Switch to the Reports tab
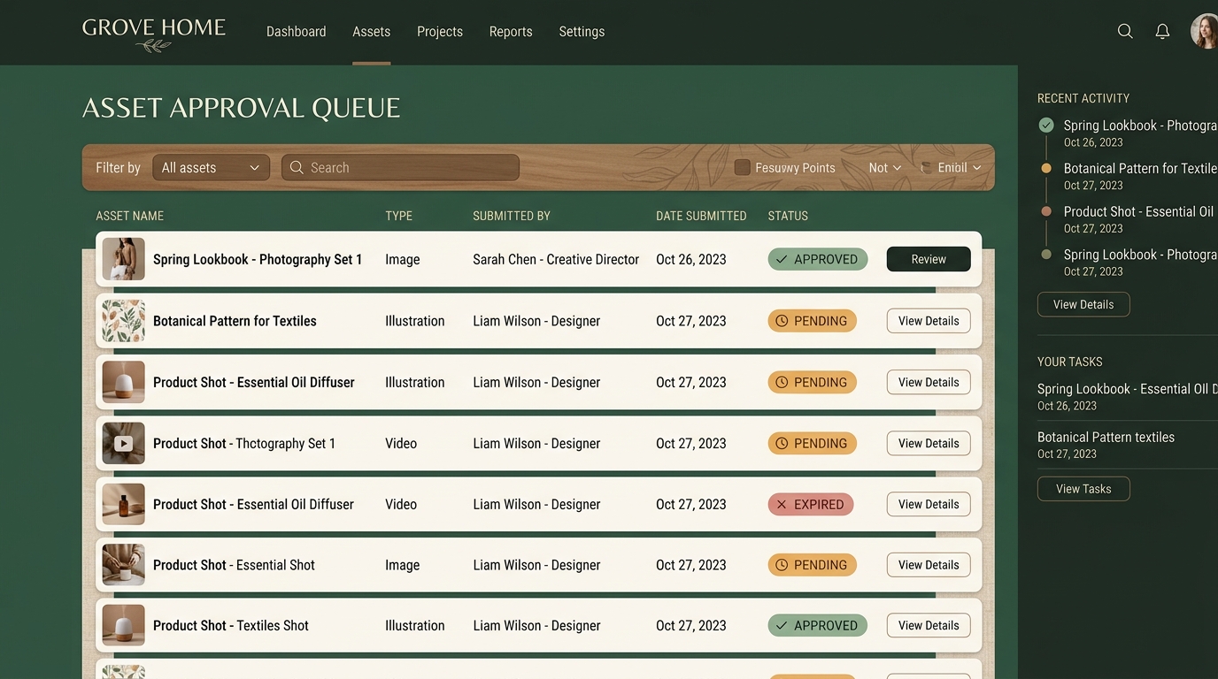The height and width of the screenshot is (679, 1218). [511, 31]
